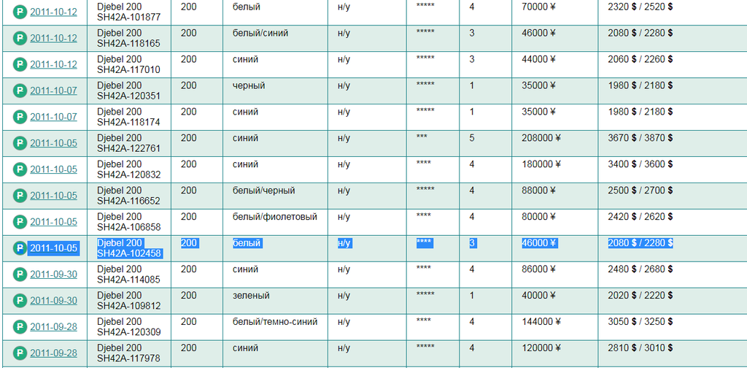The width and height of the screenshot is (747, 368).
Task: Click the dollar price 2480 $ / 2680 $
Action: click(640, 269)
